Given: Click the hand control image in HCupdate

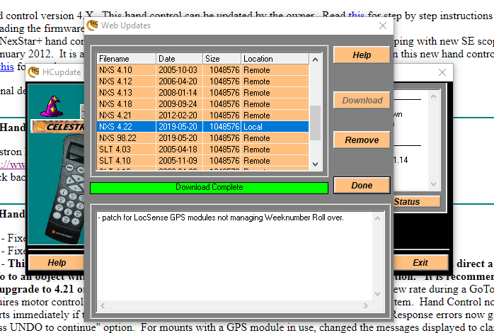Looking at the screenshot, I should [x=65, y=188].
